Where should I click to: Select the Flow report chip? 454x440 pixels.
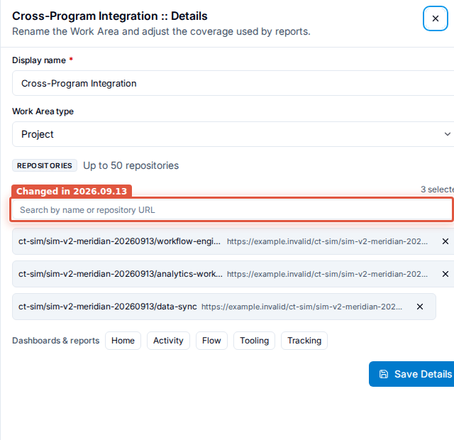[x=211, y=341]
